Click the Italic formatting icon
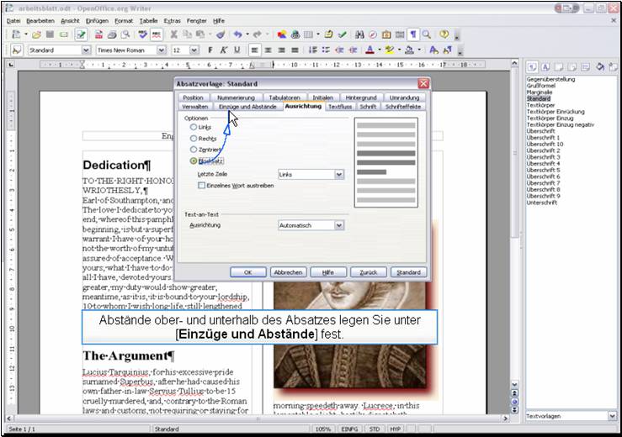The height and width of the screenshot is (437, 622). click(224, 50)
